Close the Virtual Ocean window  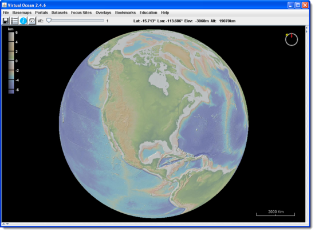(305, 5)
